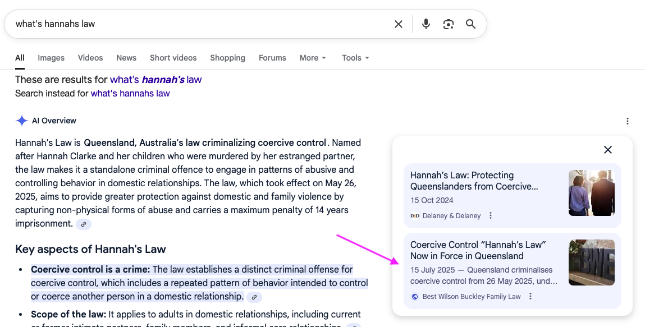Viewport: 645px width, 327px height.
Task: Click the AI Overview label
Action: [54, 121]
